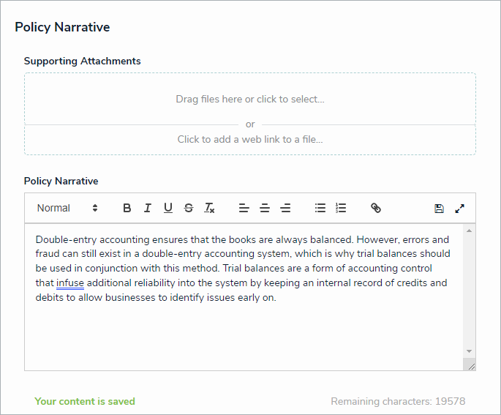Screen dimensions: 501x415
Task: Toggle bold formatting
Action: (127, 208)
